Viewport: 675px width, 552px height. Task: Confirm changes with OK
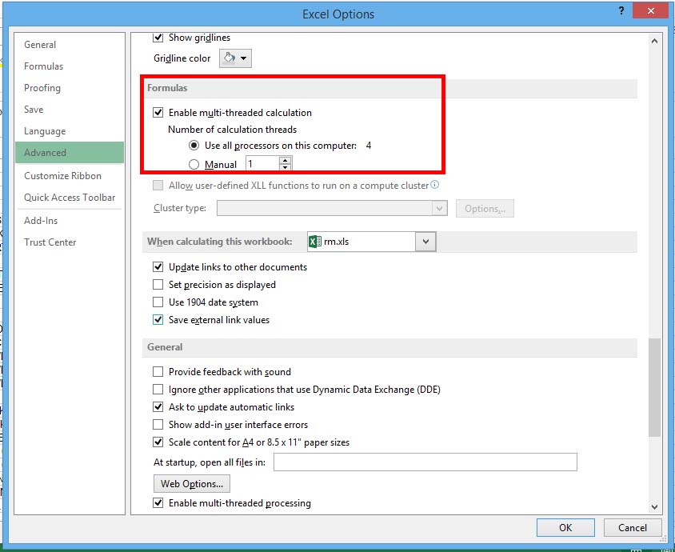tap(565, 527)
